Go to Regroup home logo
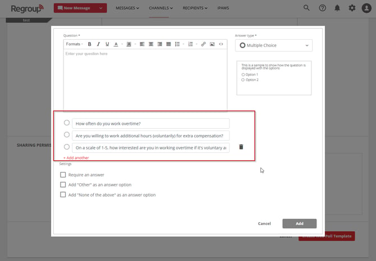Image resolution: width=376 pixels, height=261 pixels. click(x=27, y=8)
